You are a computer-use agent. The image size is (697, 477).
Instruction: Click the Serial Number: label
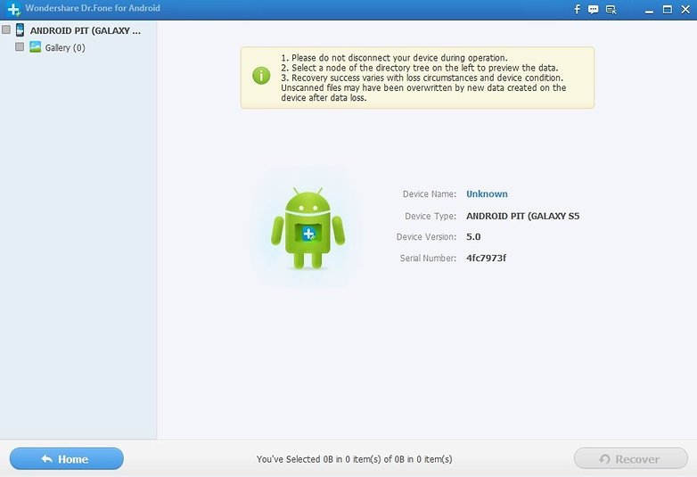[428, 258]
